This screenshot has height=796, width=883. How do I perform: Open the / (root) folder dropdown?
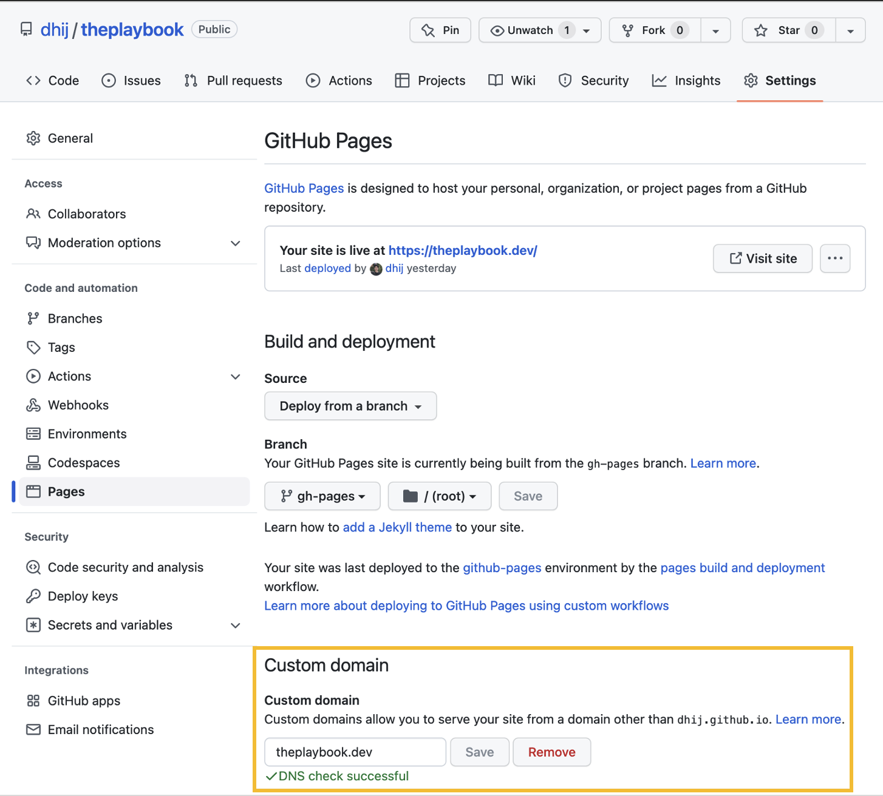tap(440, 496)
